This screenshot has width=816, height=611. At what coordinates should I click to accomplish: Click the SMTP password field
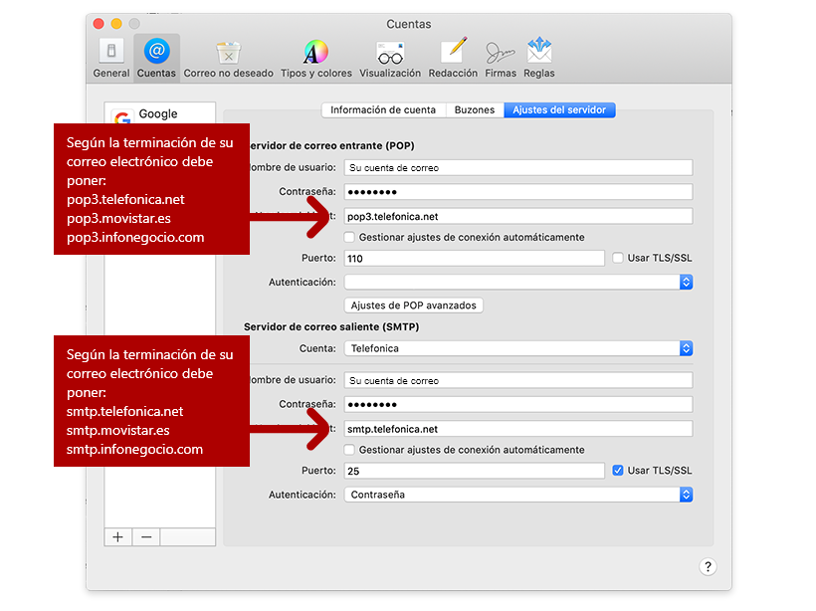tap(518, 404)
